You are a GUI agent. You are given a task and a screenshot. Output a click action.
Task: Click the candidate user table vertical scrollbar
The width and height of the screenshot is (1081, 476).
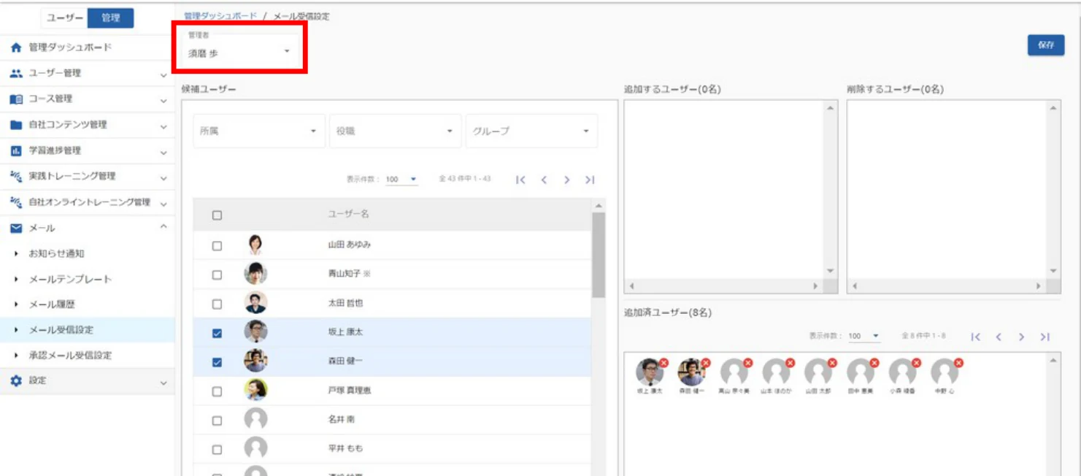click(x=599, y=255)
